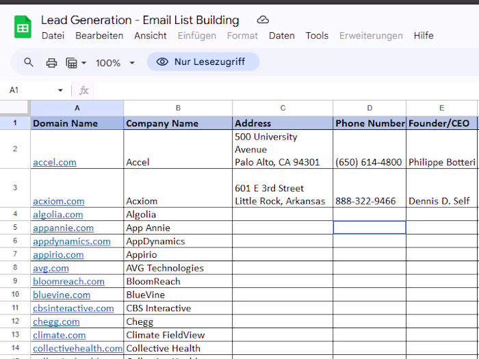
Task: Select the Address header cell
Action: click(x=283, y=123)
